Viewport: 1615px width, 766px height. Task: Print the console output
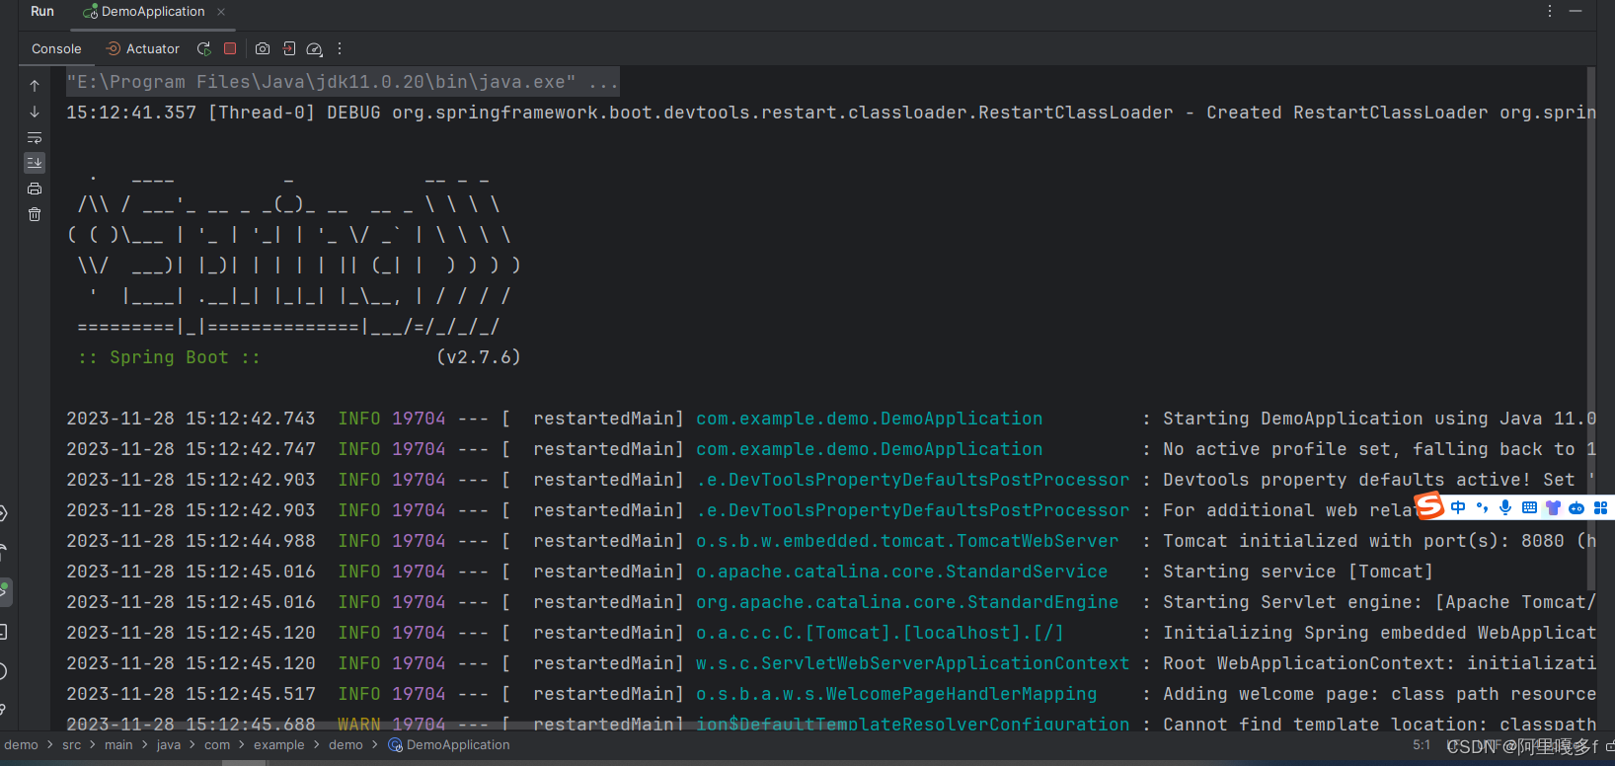pyautogui.click(x=35, y=189)
